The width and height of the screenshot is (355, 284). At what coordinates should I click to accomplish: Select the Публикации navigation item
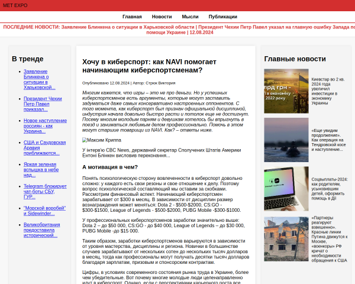[223, 17]
